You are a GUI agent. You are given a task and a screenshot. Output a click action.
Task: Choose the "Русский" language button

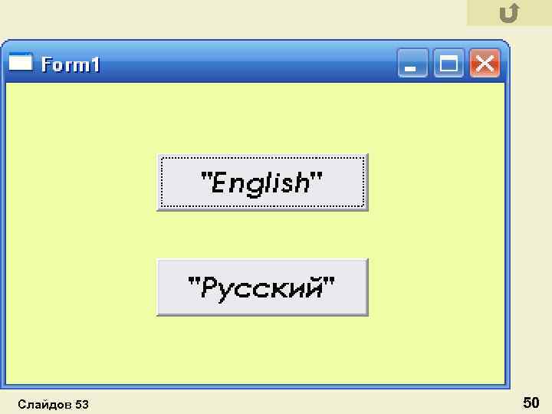(263, 287)
